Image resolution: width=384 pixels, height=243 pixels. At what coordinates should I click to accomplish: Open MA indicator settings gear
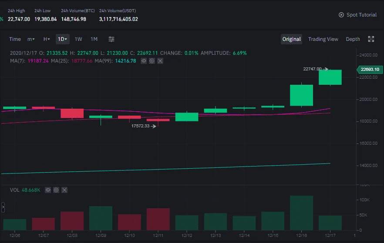click(152, 61)
